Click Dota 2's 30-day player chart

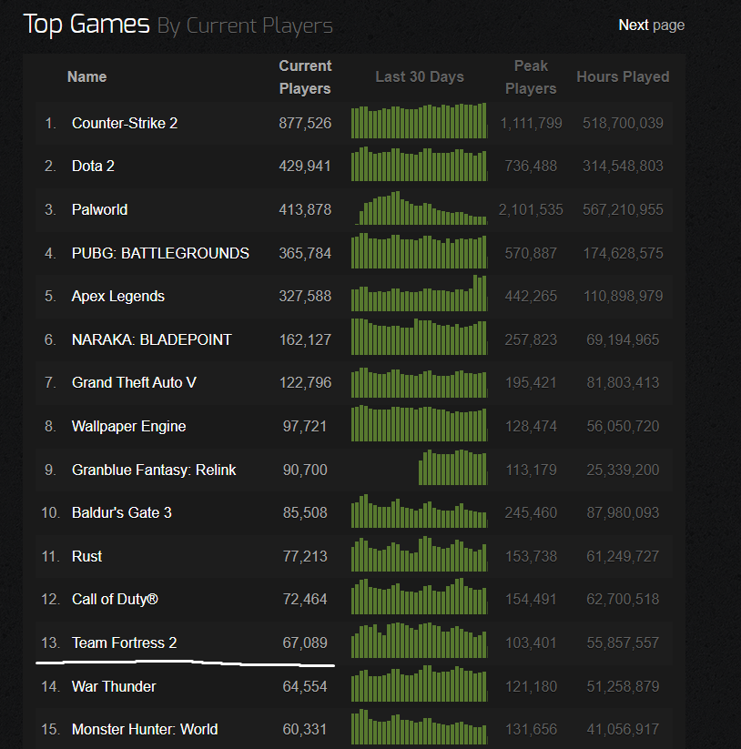point(419,164)
